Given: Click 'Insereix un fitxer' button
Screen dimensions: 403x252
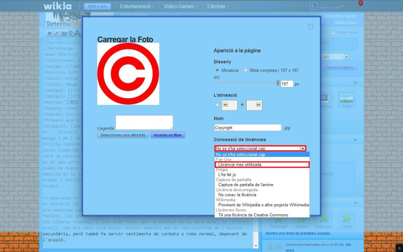Looking at the screenshot, I should coord(168,135).
